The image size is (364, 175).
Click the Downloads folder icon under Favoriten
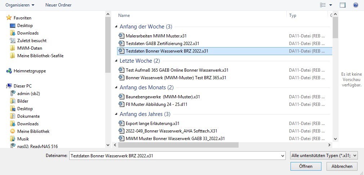point(13,33)
